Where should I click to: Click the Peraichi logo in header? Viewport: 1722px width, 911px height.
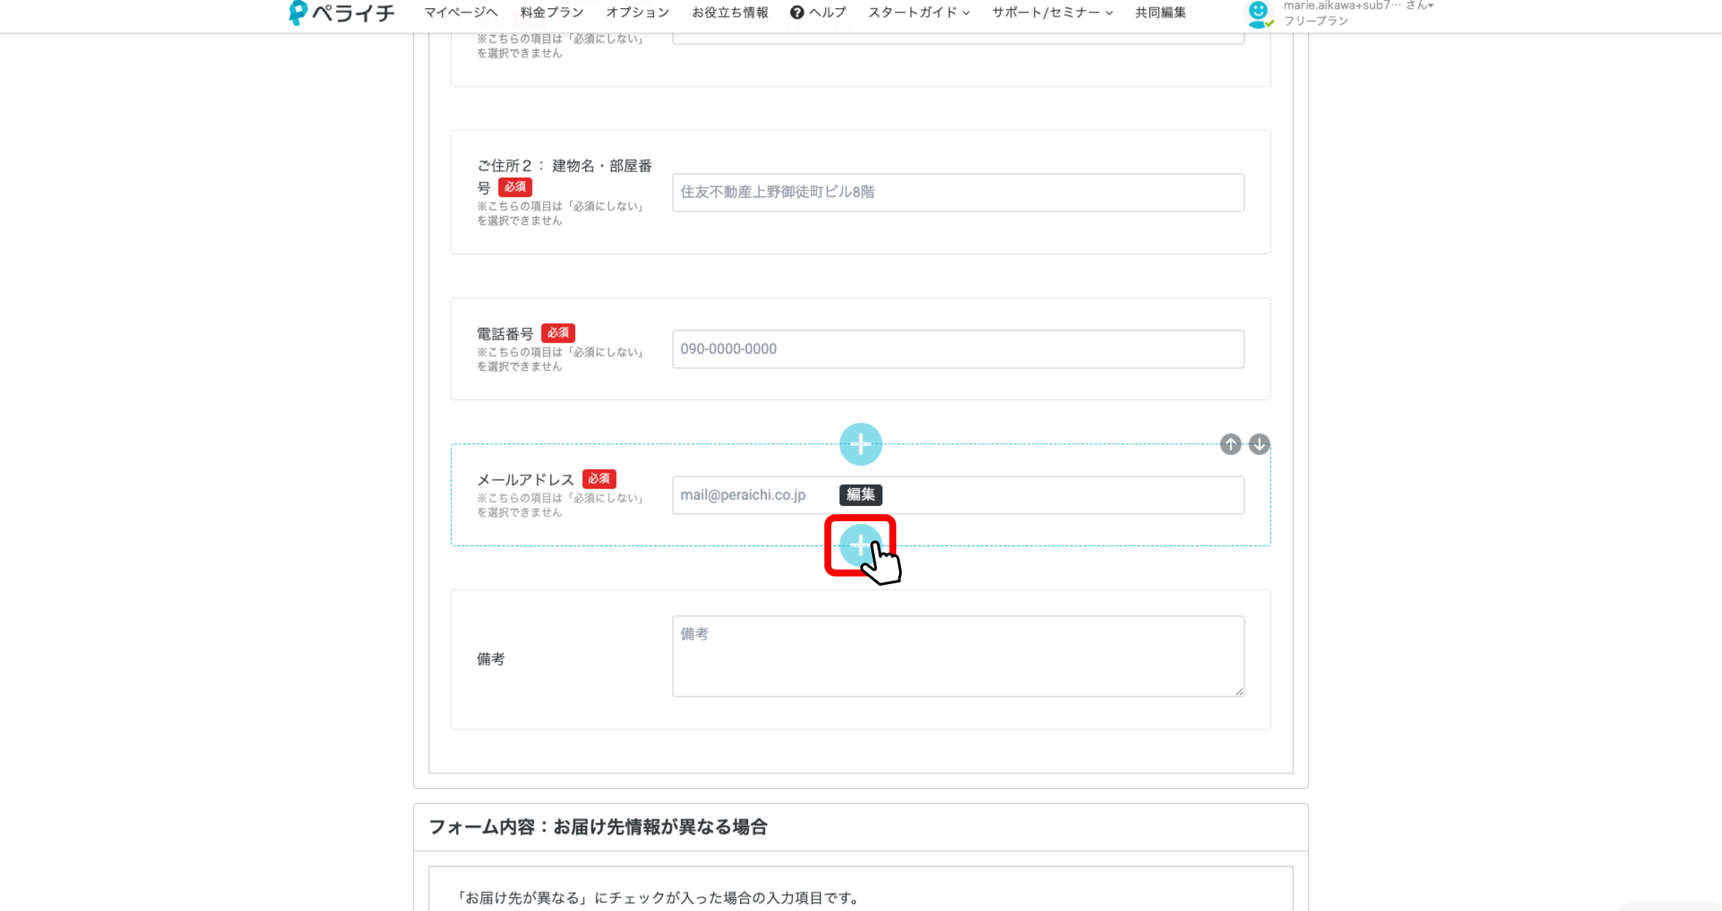pos(342,12)
